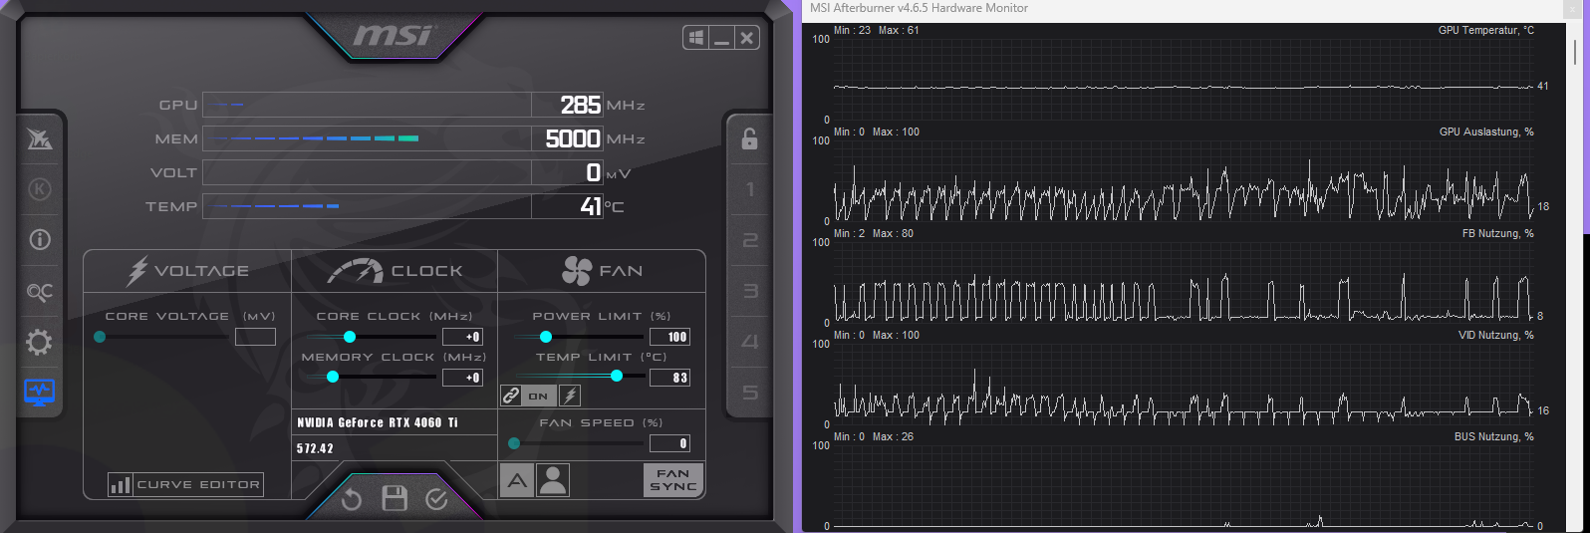The height and width of the screenshot is (533, 1590).
Task: Open the information (i) panel
Action: pyautogui.click(x=40, y=240)
